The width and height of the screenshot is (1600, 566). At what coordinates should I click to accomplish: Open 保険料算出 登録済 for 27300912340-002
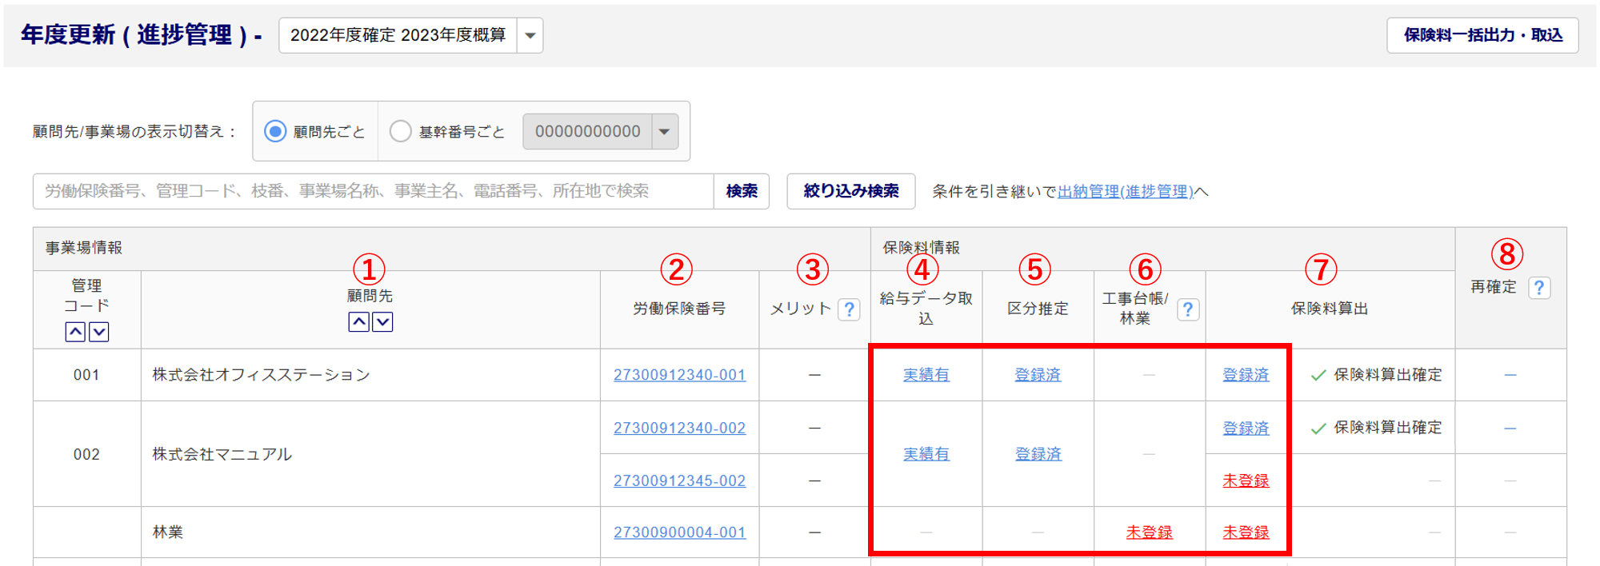[1246, 428]
